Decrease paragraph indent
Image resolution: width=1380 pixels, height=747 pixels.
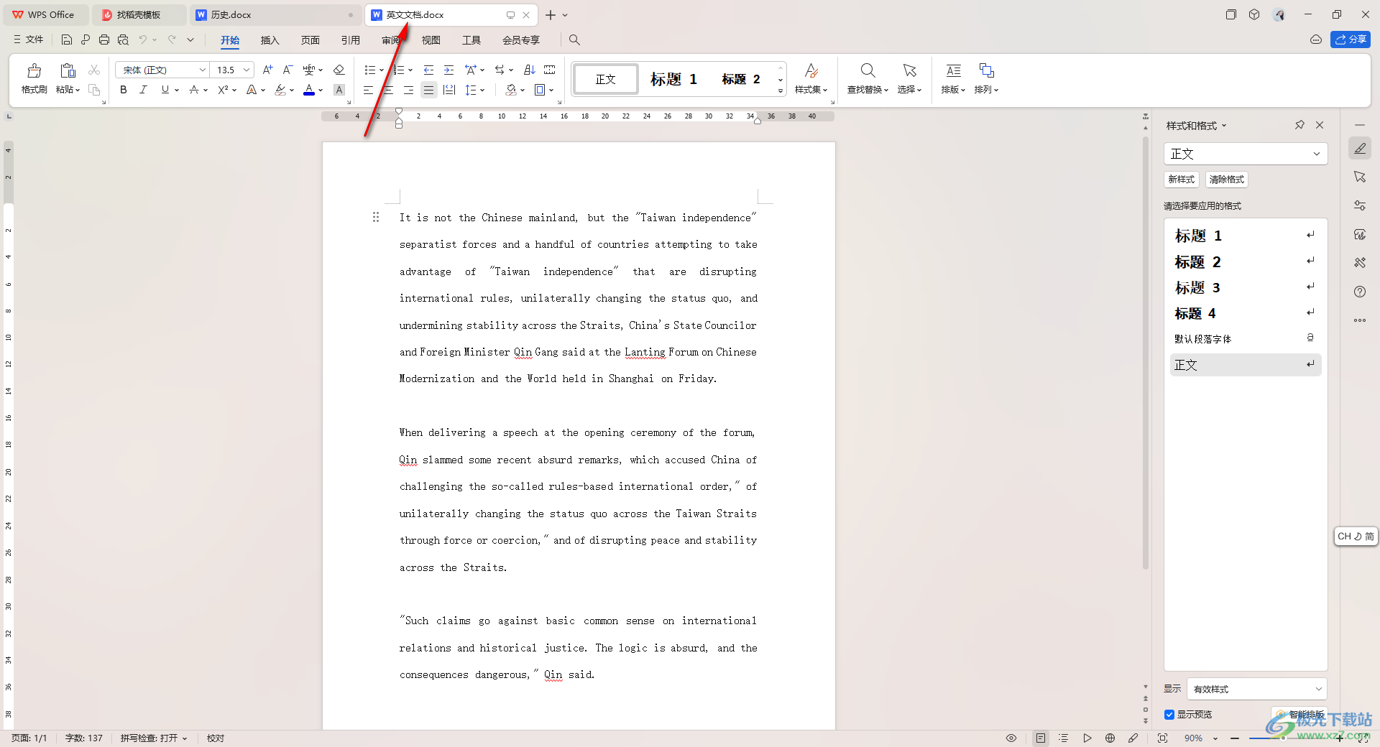(x=428, y=70)
